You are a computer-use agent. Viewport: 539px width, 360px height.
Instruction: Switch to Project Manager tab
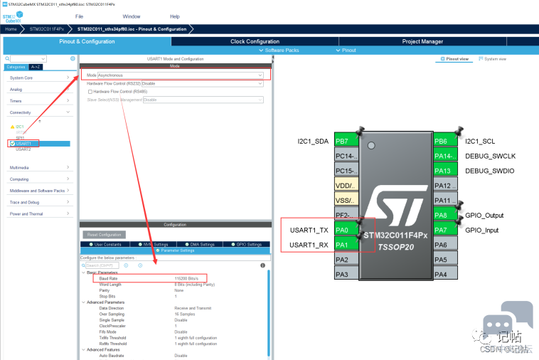tap(422, 41)
